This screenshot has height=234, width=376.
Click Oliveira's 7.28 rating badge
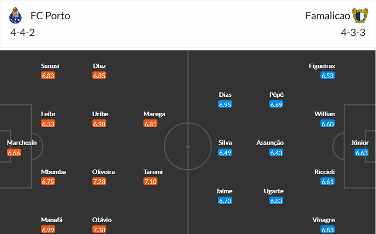click(99, 182)
